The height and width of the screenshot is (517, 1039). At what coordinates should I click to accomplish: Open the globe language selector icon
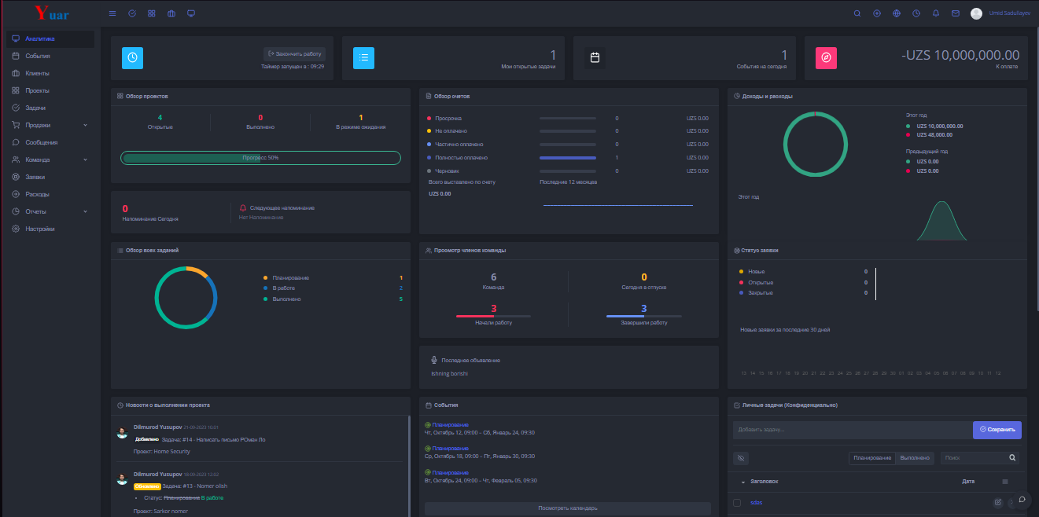pyautogui.click(x=897, y=13)
